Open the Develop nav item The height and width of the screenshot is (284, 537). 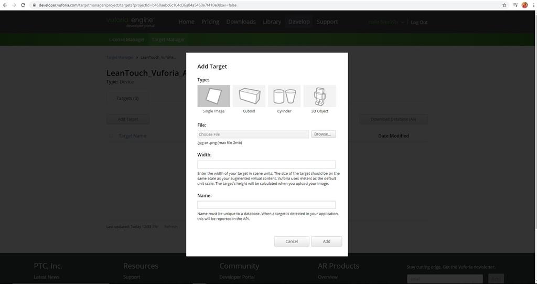click(x=299, y=22)
